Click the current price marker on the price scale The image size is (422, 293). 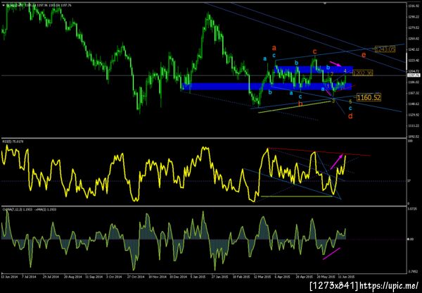click(413, 75)
